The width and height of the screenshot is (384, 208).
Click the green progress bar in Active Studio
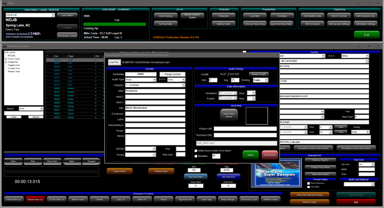(x=115, y=24)
